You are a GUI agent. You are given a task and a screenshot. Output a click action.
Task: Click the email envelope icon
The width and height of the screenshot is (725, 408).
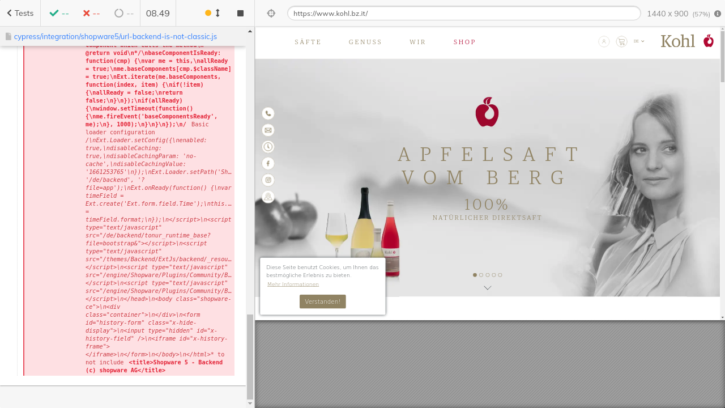pos(268,130)
